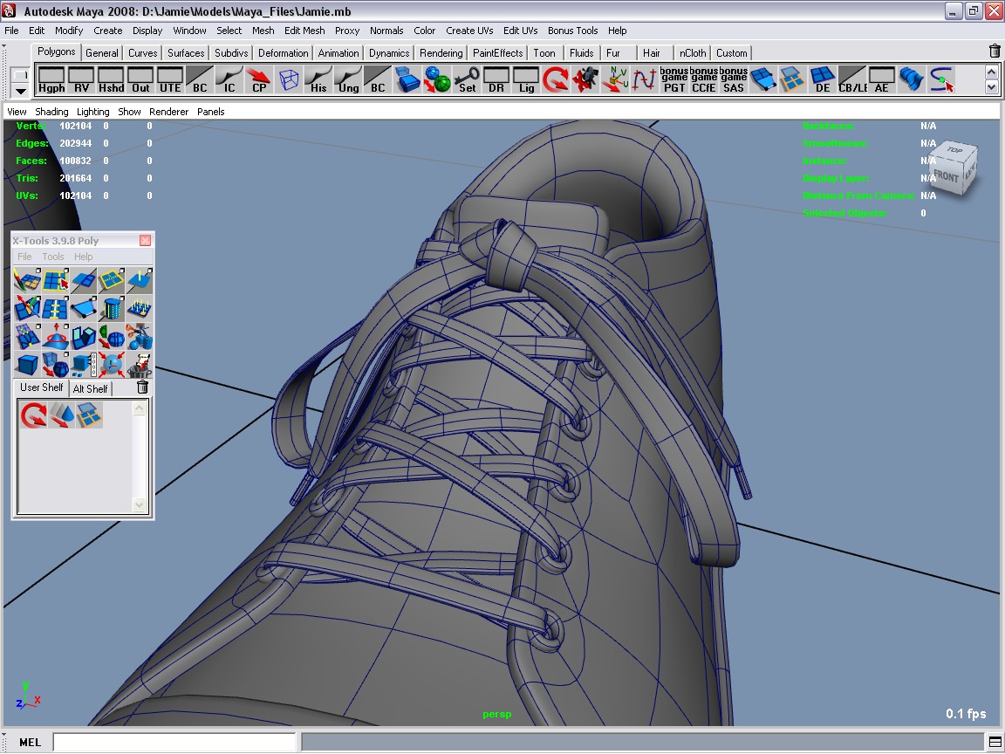Click the DR shelf button

coord(496,80)
